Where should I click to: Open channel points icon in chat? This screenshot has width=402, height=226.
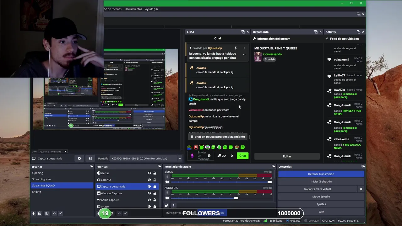click(x=219, y=156)
